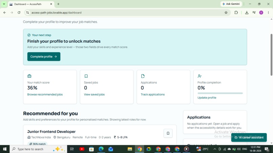The image size is (273, 153).
Task: Open the ENG language indicator
Action: tap(245, 149)
